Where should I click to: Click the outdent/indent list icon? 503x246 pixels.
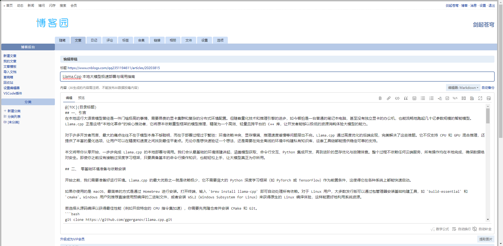440,98
